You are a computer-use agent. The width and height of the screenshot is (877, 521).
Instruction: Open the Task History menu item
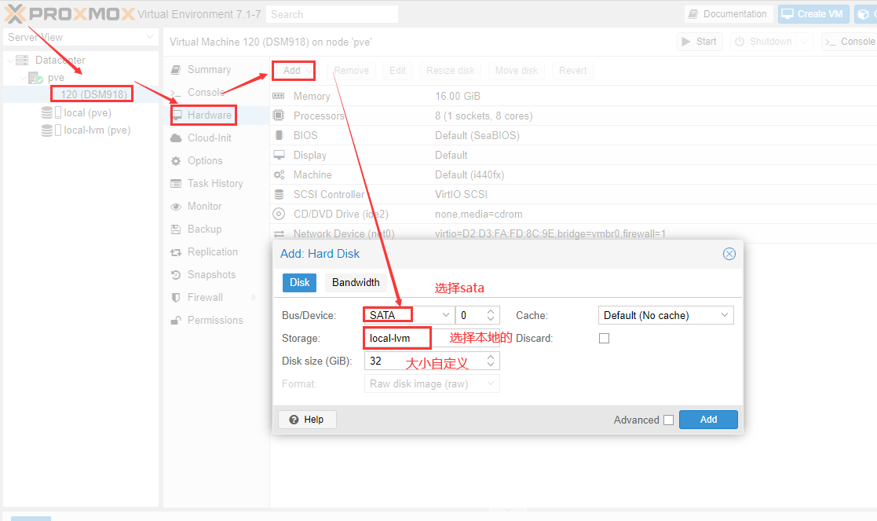coord(215,184)
